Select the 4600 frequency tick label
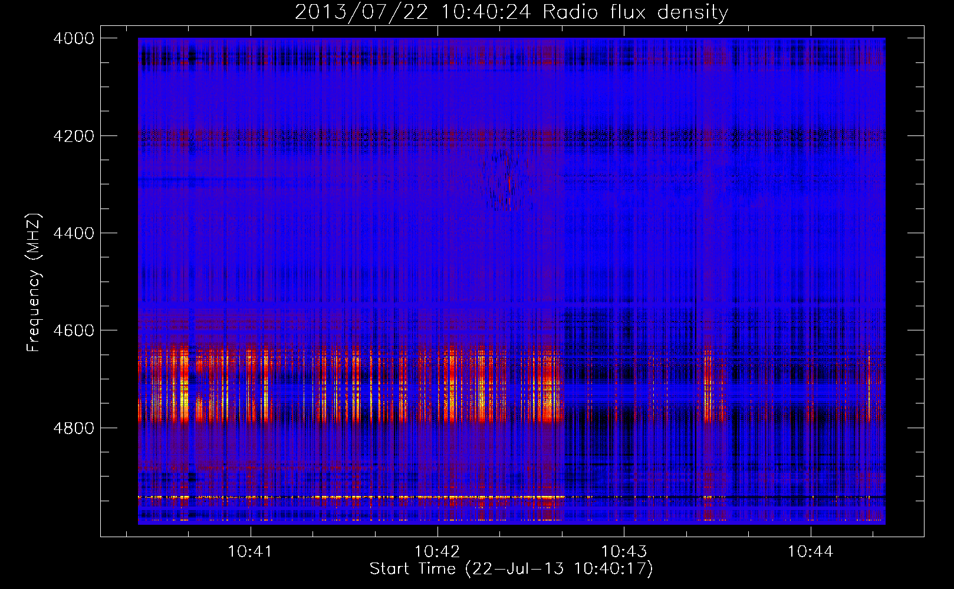The height and width of the screenshot is (589, 954). [74, 330]
